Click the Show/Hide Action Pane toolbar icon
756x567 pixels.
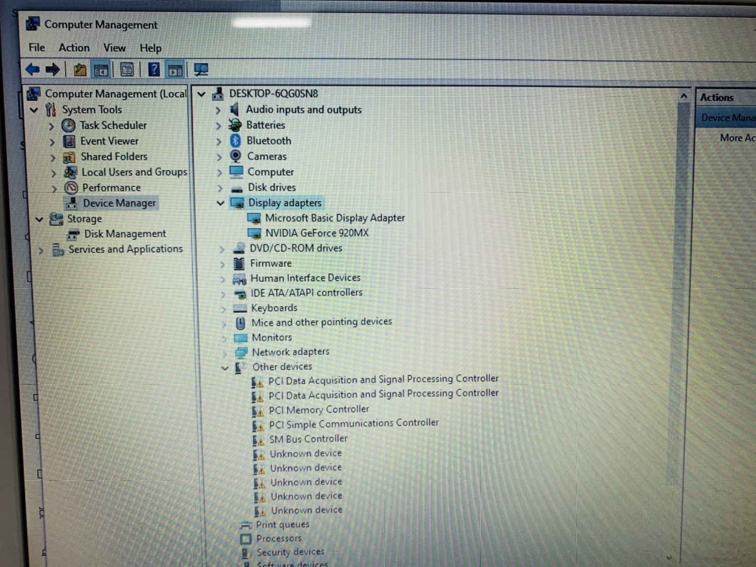175,70
